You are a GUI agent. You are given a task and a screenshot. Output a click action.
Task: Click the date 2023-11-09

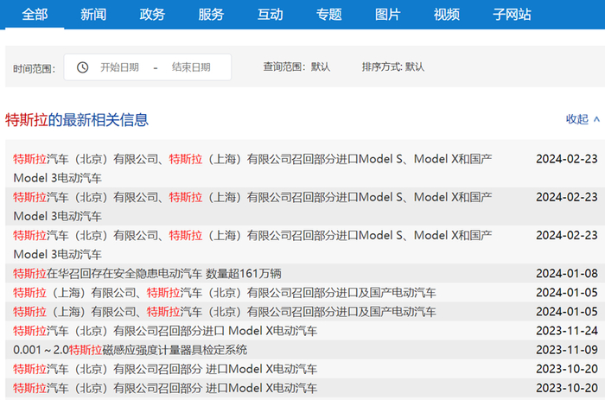click(567, 350)
